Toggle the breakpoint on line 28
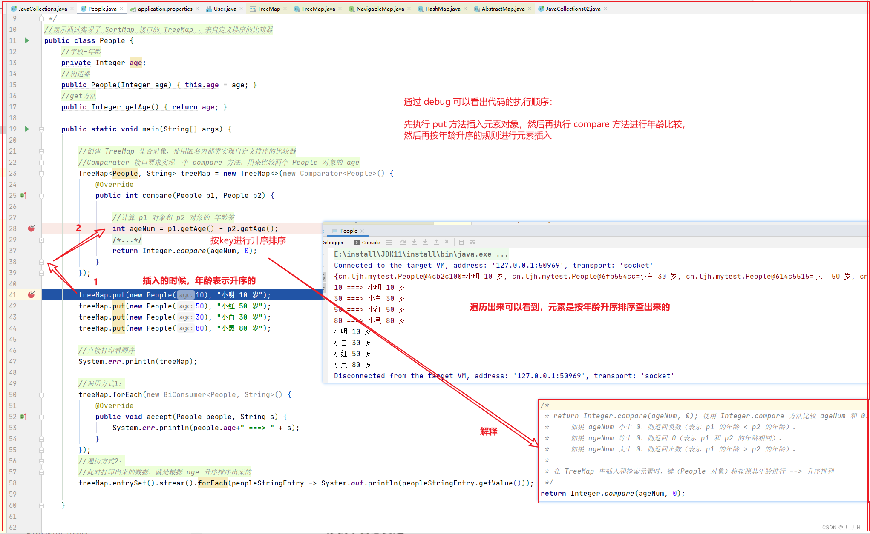 31,228
